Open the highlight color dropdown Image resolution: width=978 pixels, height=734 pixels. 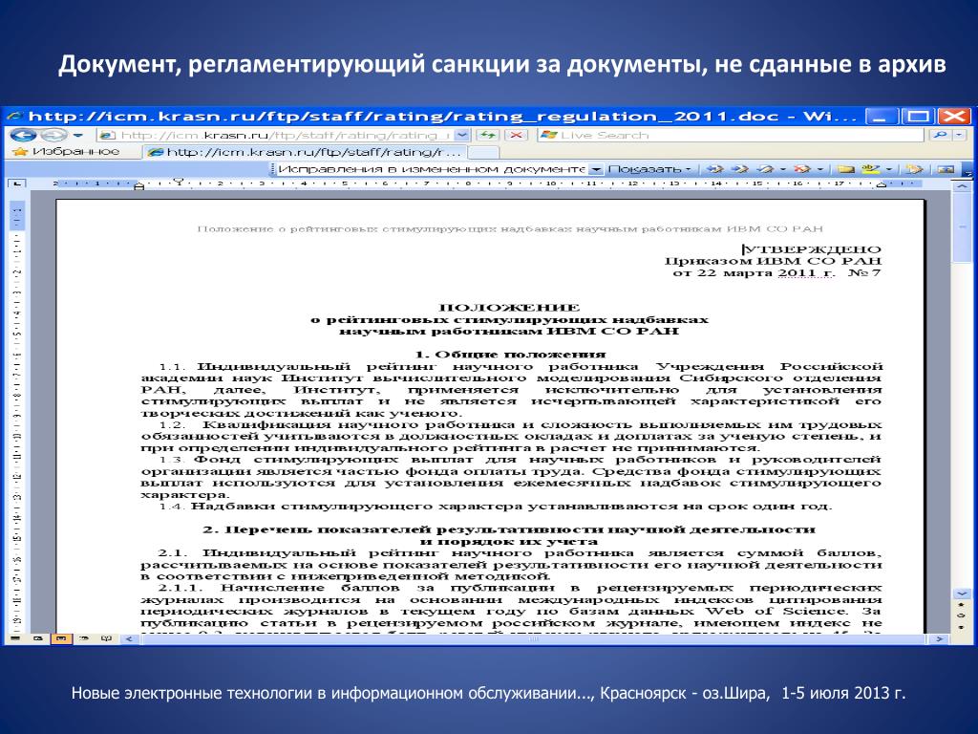point(889,169)
